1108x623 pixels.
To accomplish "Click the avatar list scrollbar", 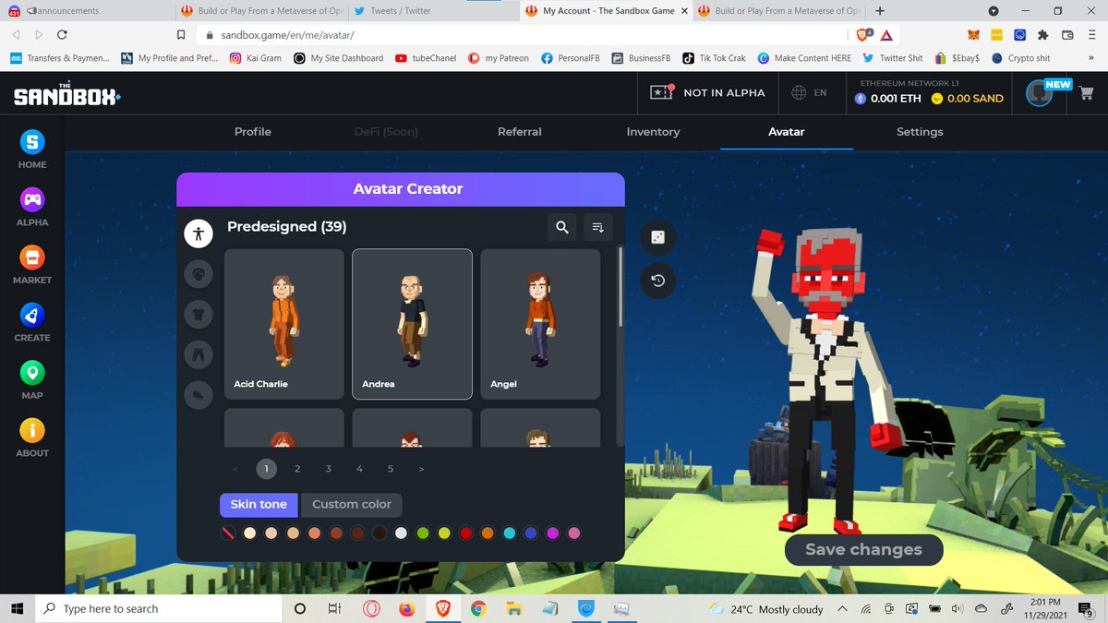I will pyautogui.click(x=620, y=286).
